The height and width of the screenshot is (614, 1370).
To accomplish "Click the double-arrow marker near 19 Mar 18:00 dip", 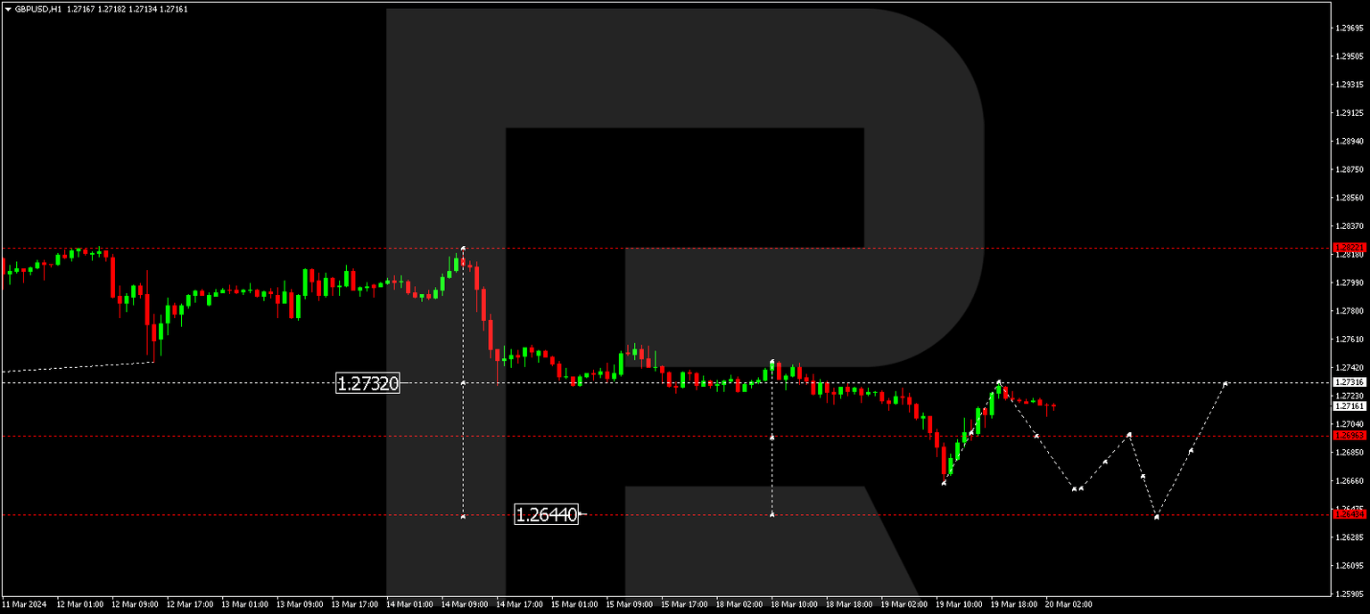I will [x=1076, y=489].
